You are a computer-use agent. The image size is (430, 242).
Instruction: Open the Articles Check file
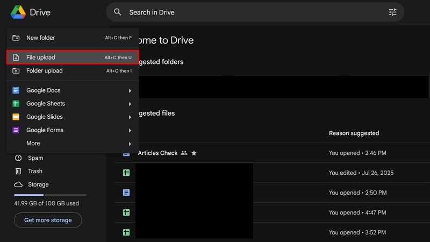pos(157,153)
